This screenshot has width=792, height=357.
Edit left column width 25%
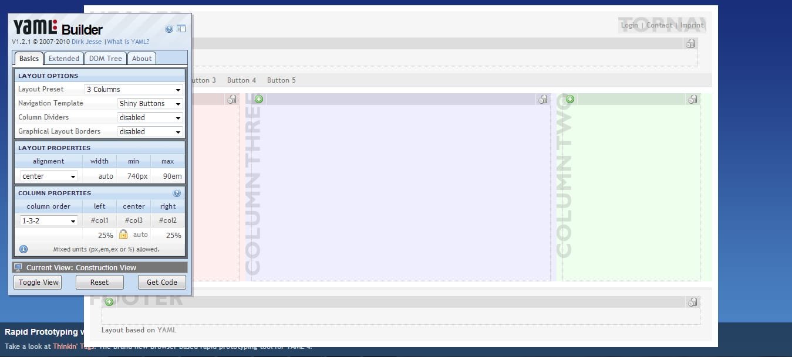click(x=99, y=235)
